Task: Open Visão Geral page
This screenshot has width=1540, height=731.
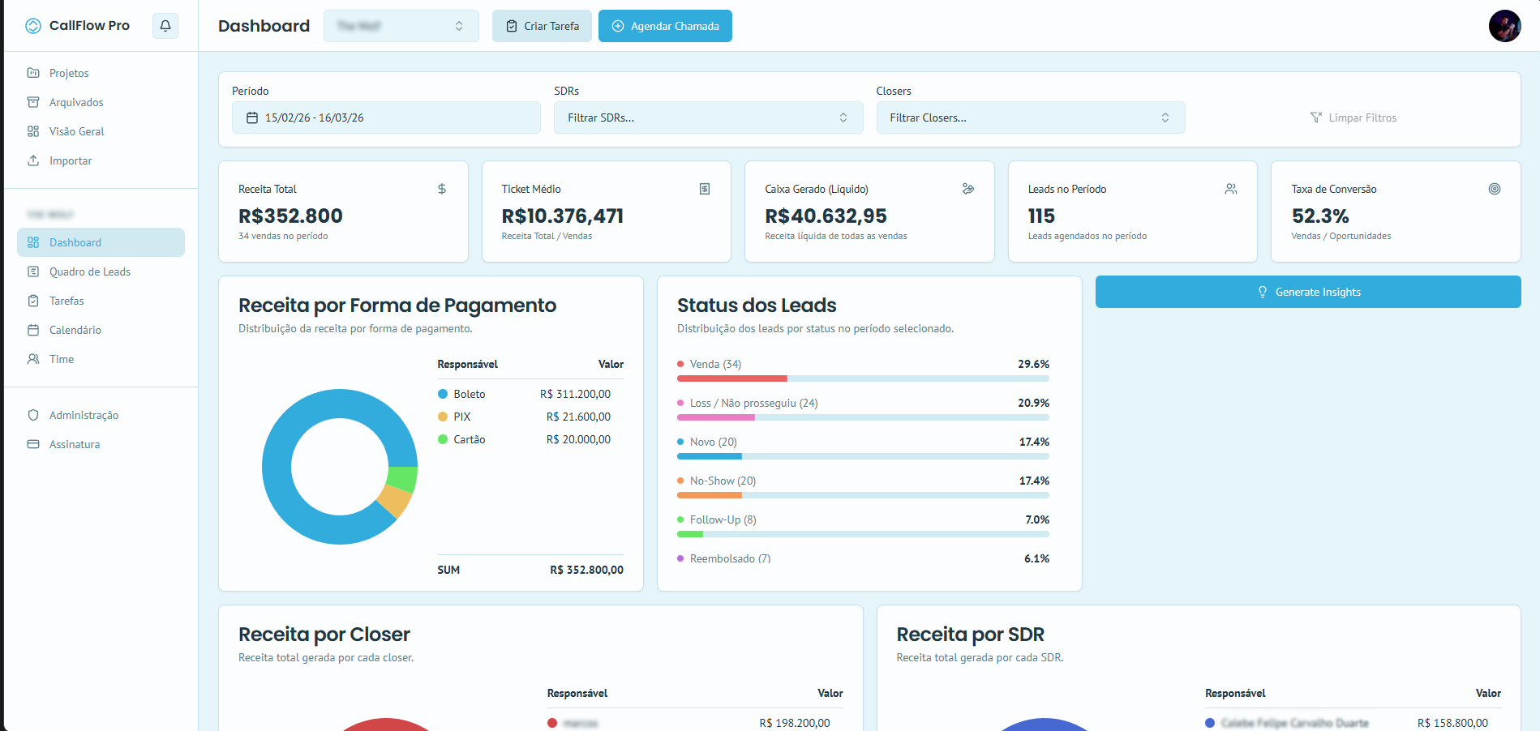Action: click(x=101, y=131)
